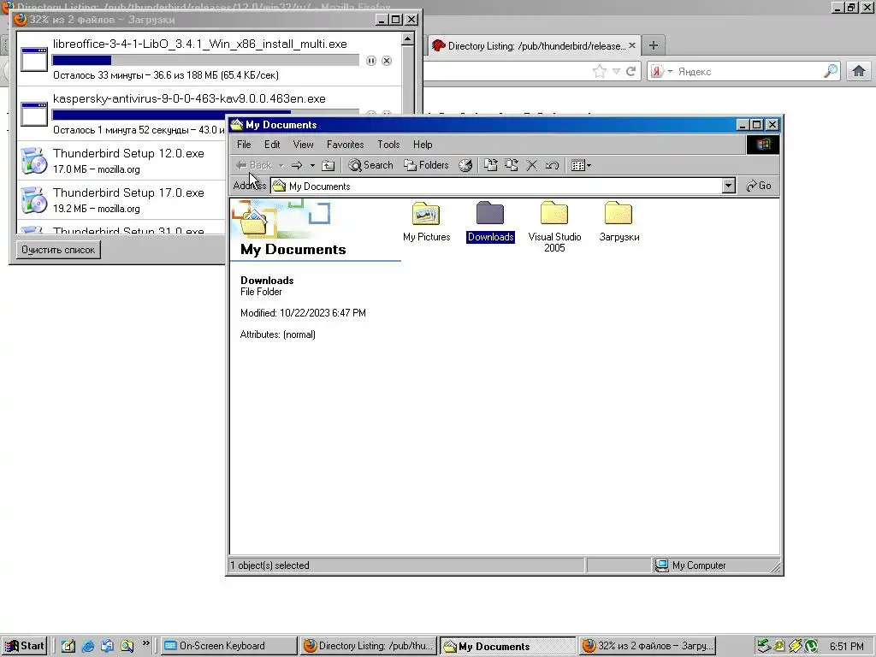Open the Firefox URL history dropdown arrow
Screen dimensions: 876x657
(616, 72)
